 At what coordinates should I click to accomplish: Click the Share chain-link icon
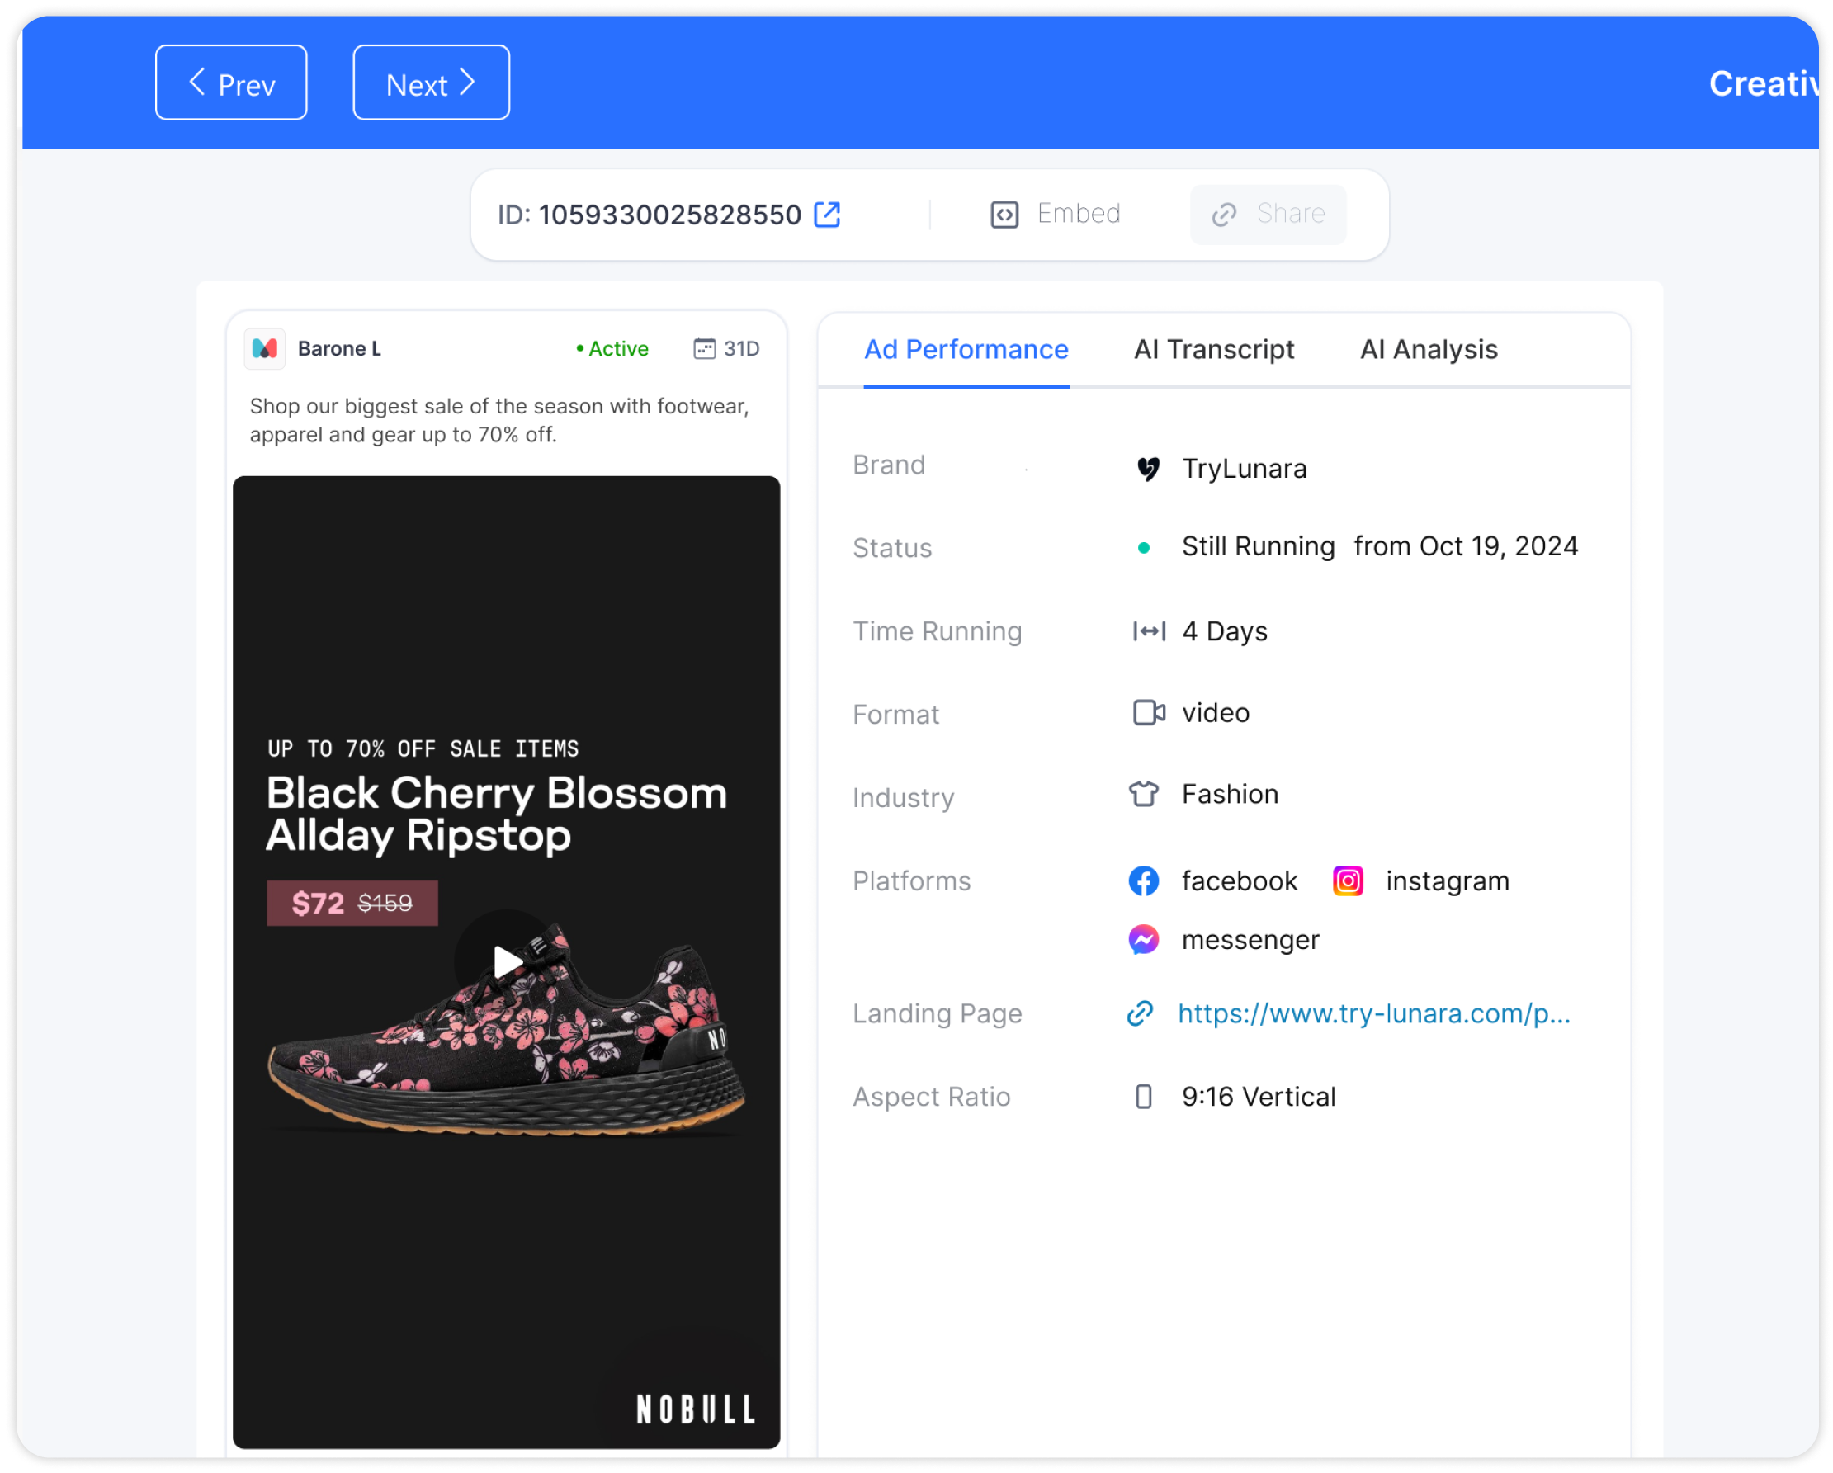pos(1223,215)
